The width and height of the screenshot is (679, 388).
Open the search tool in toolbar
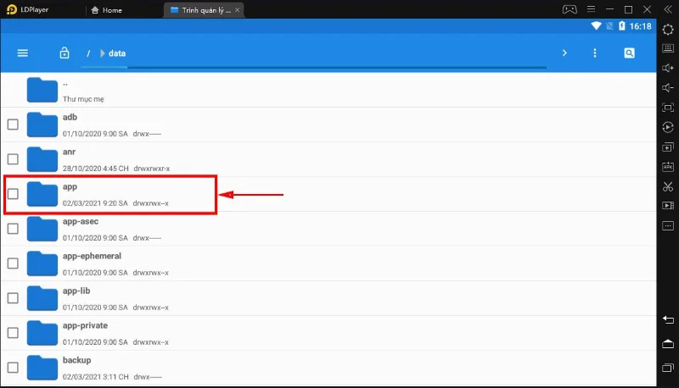[629, 53]
